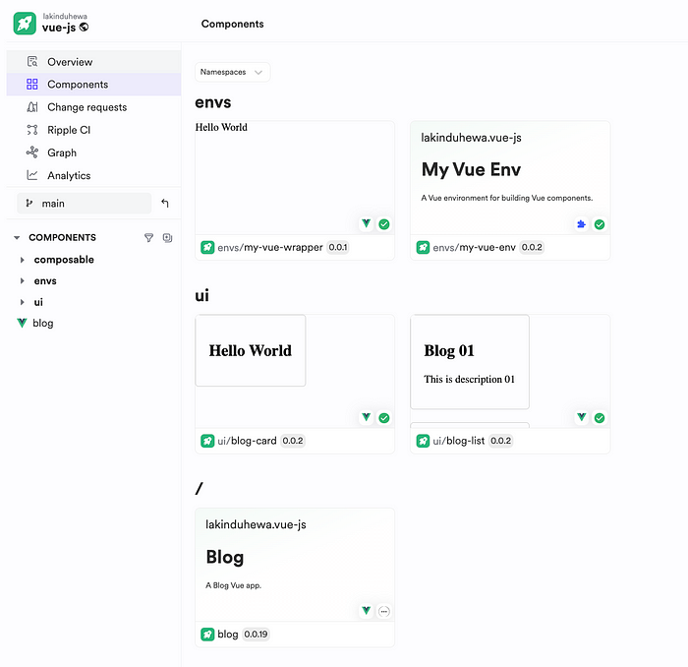Click the Blog app preview card
Viewport: 688px width, 667px height.
pyautogui.click(x=295, y=565)
